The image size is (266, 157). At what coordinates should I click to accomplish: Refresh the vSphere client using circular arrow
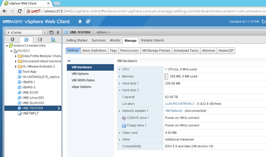263,22
